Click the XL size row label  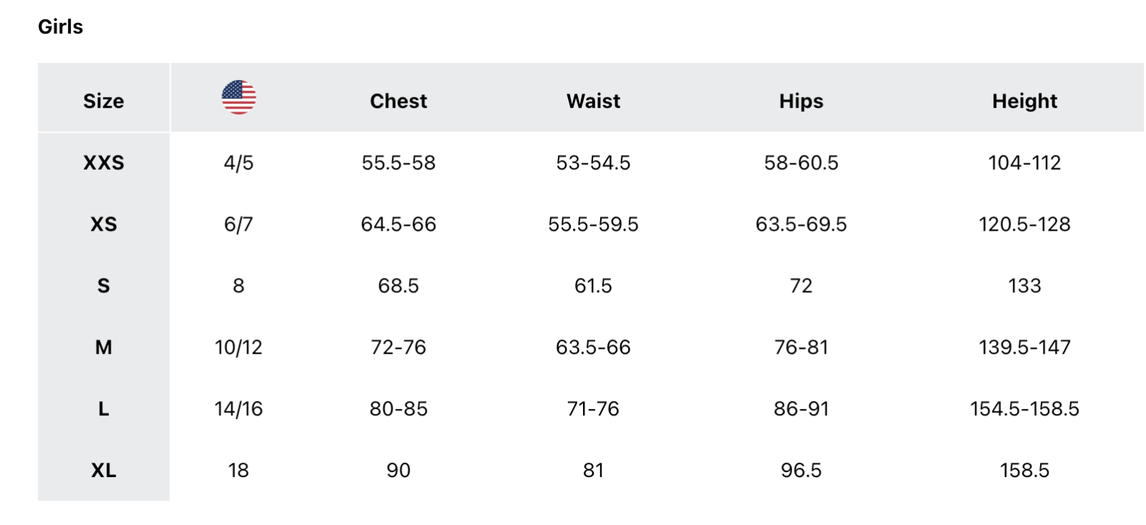pos(103,471)
